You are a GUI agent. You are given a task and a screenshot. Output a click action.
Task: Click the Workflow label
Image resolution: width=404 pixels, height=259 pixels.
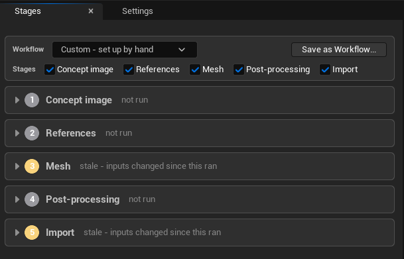(28, 49)
